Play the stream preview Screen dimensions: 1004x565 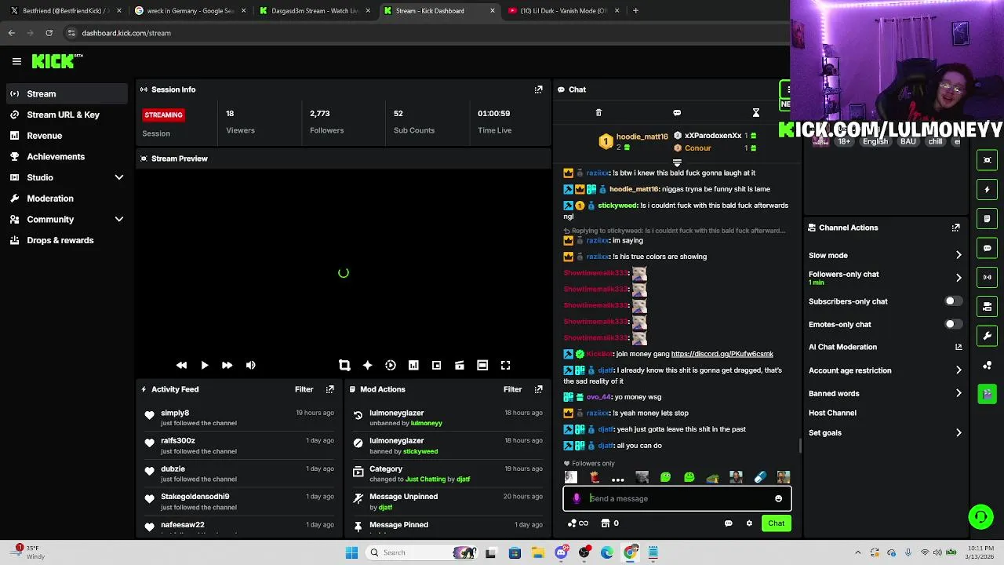coord(204,365)
